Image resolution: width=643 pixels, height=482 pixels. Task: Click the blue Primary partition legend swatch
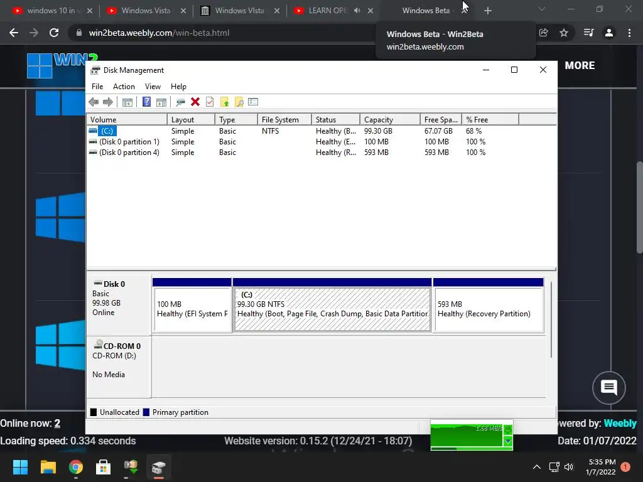[x=146, y=412]
